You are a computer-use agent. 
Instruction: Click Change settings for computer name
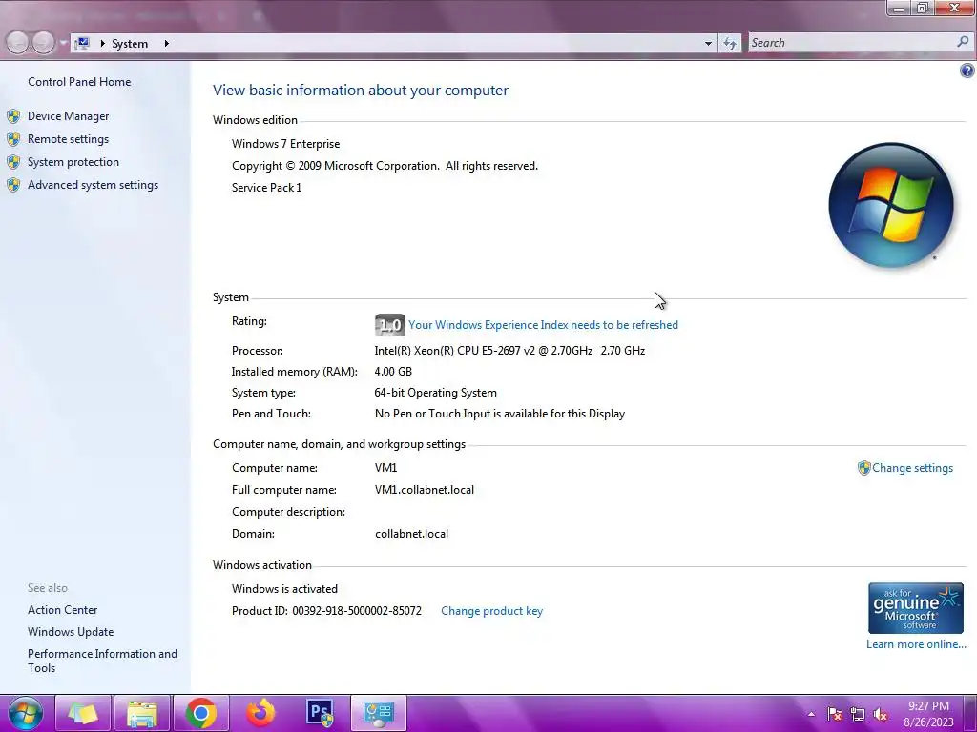click(x=912, y=468)
